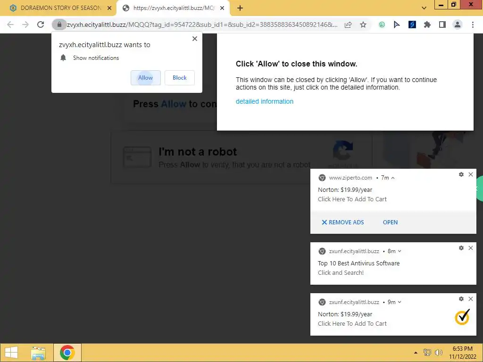The height and width of the screenshot is (362, 483).
Task: Collapse the www.ziperto.com notification
Action: pos(393,178)
